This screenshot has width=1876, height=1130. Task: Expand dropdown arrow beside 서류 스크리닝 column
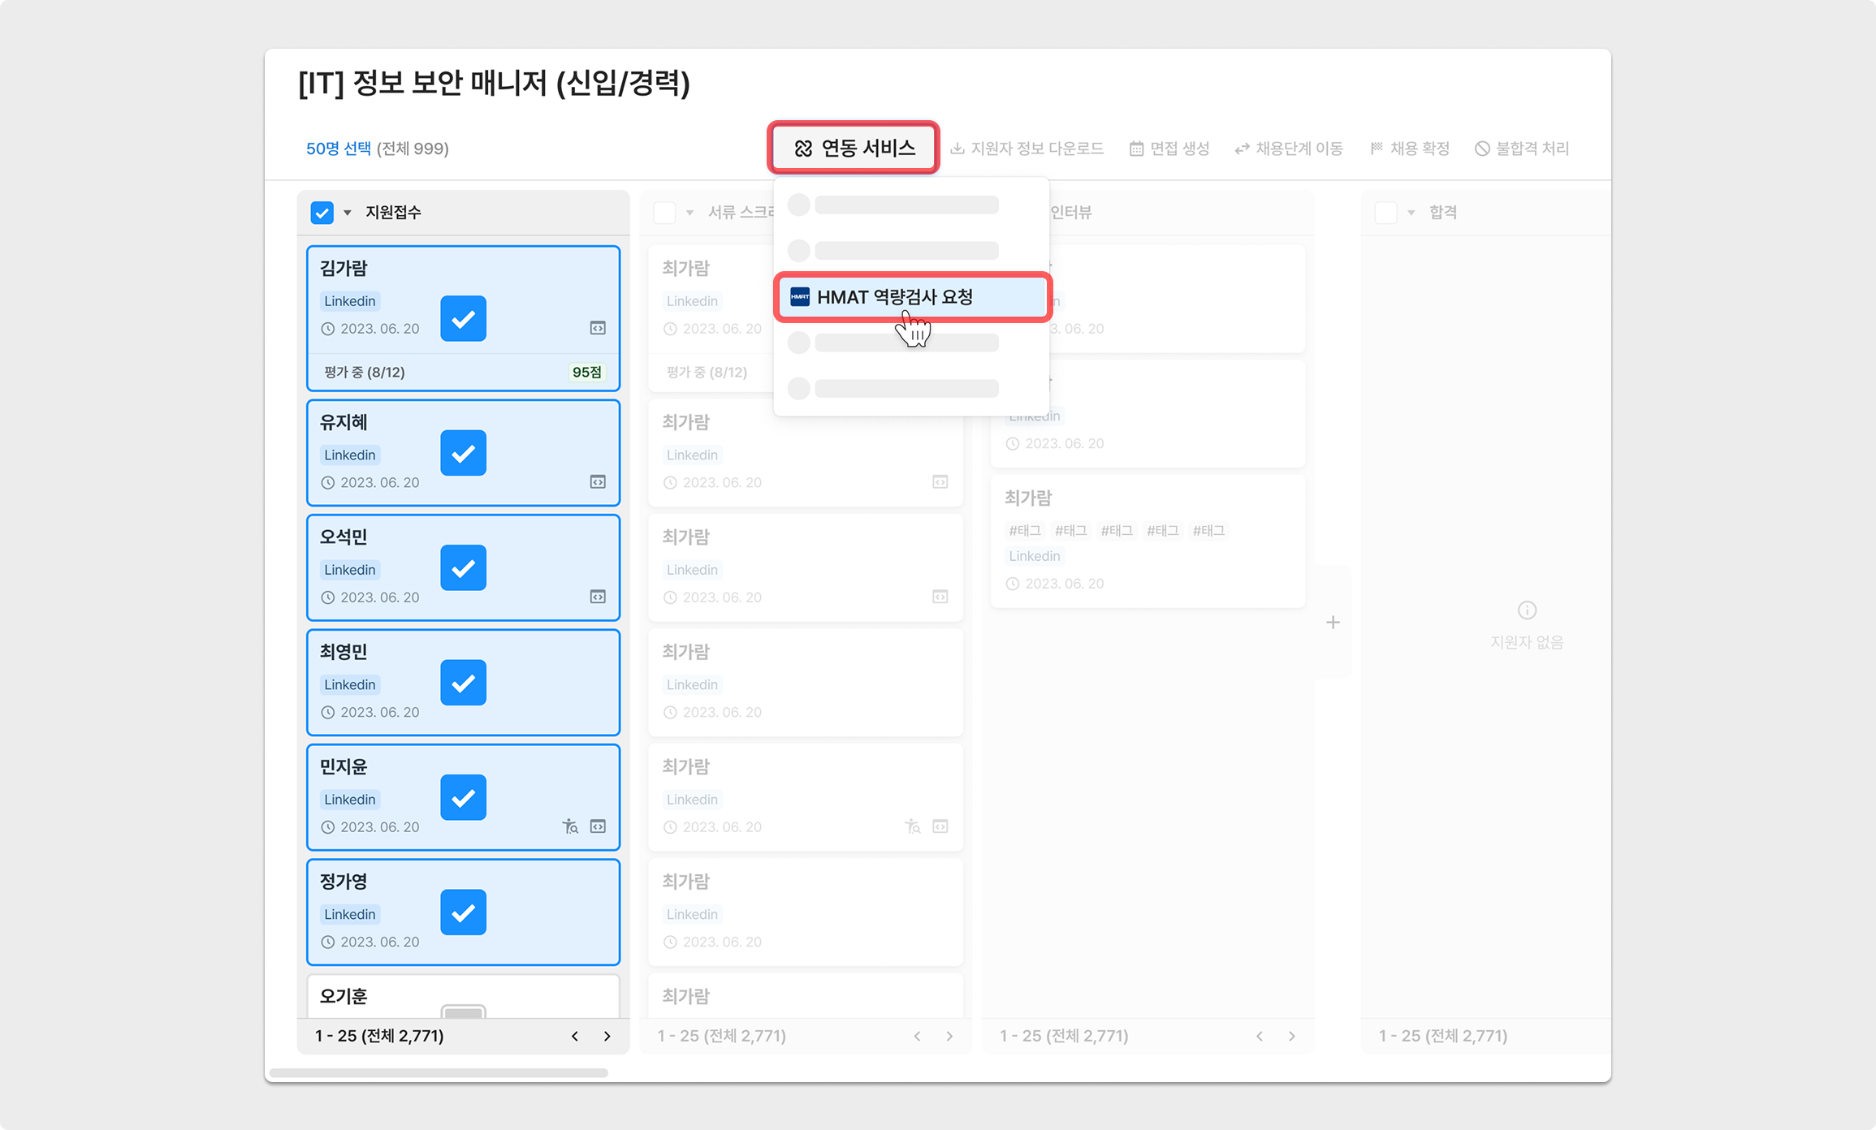[x=689, y=213]
